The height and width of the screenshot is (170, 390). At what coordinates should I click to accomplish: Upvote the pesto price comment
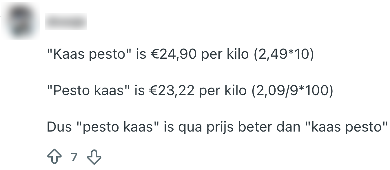(x=54, y=157)
